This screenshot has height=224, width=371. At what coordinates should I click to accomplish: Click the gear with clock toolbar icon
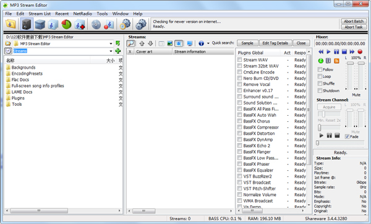[x=125, y=24]
